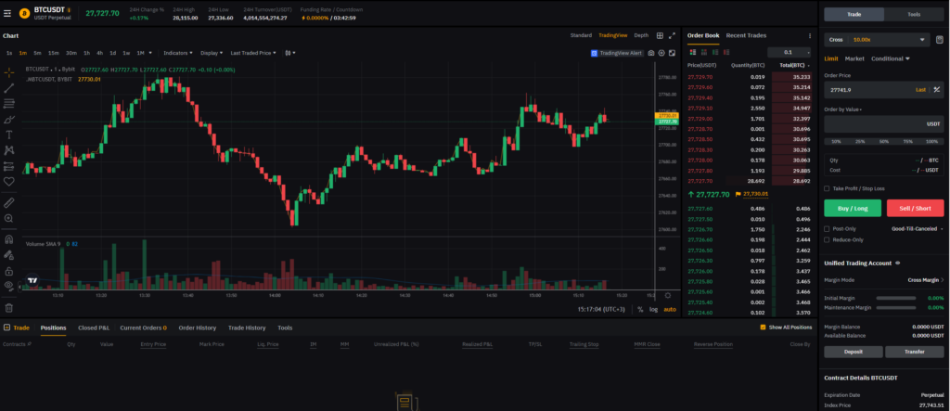Viewport: 950px width, 411px height.
Task: Click the Transfer button
Action: point(914,352)
